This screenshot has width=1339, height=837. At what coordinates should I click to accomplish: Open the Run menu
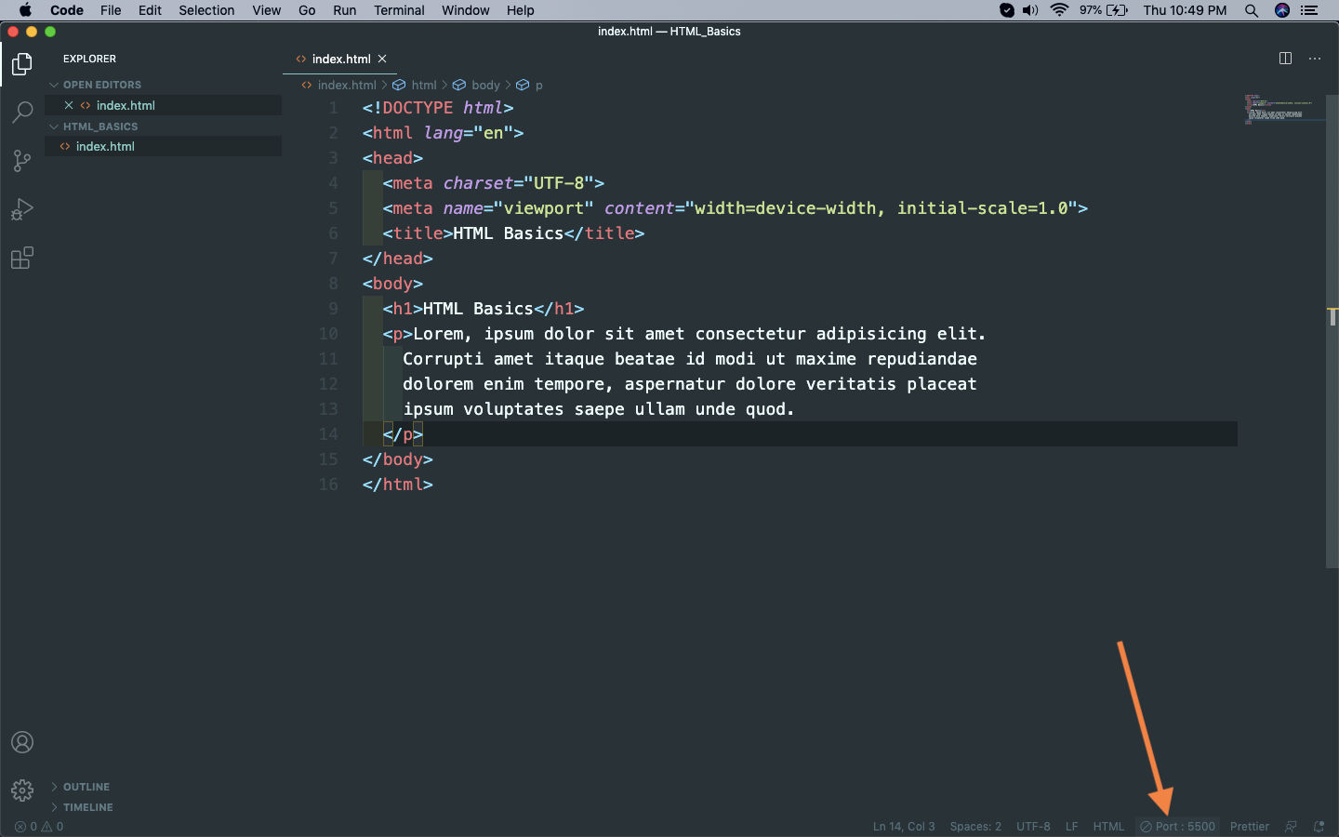click(345, 10)
